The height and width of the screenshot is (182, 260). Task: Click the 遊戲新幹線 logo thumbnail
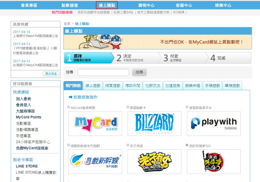tap(95, 162)
